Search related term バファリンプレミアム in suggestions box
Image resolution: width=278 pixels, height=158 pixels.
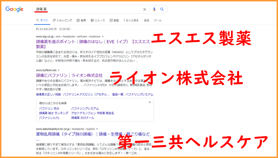coord(85,108)
